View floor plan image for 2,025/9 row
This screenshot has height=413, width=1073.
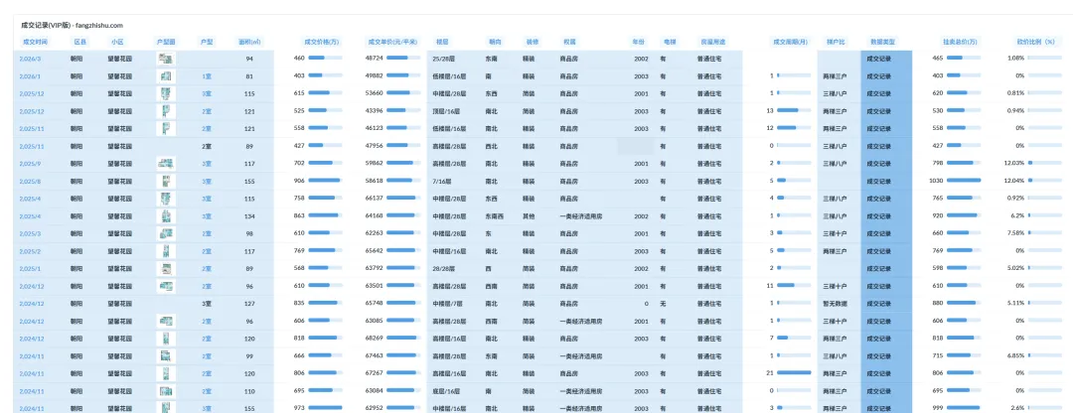point(166,164)
